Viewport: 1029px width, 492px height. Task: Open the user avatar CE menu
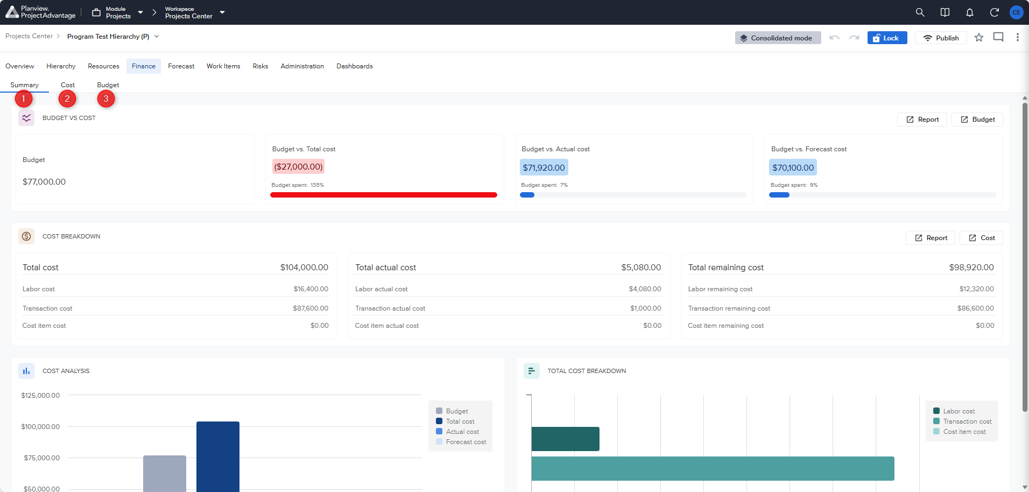point(1016,12)
